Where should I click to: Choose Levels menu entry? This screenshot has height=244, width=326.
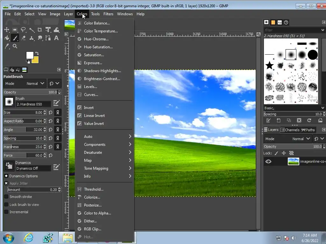coord(104,86)
